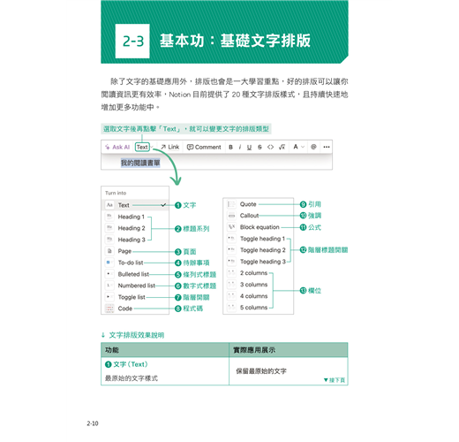
Task: Click the checkbox icon beside To-do list
Action: [109, 263]
